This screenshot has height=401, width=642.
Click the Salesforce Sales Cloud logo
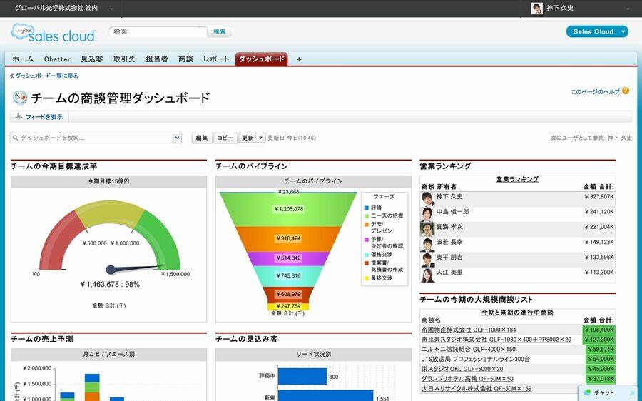[x=53, y=33]
